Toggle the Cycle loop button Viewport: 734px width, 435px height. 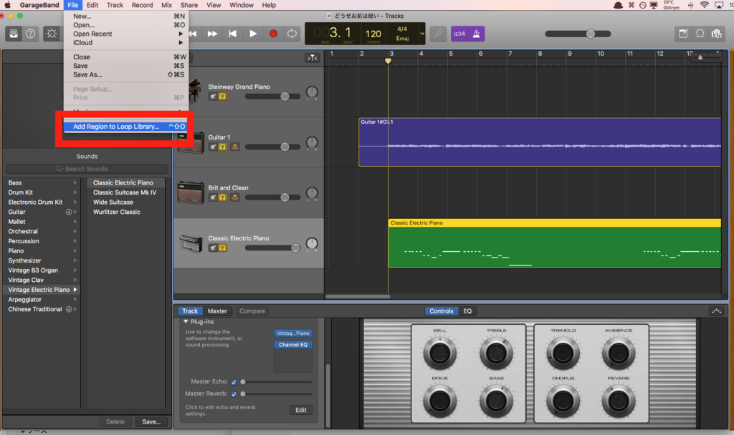pyautogui.click(x=292, y=34)
